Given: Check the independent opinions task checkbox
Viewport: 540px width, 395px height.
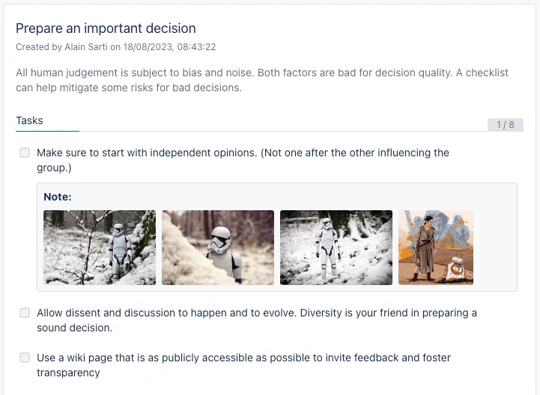Looking at the screenshot, I should tap(25, 153).
